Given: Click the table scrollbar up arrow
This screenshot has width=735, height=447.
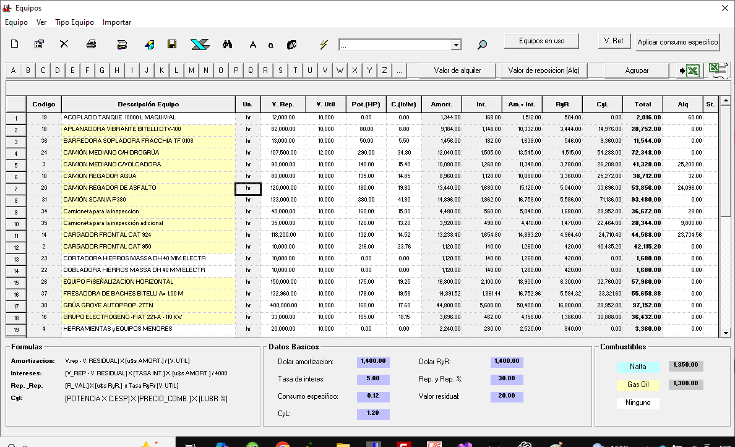Looking at the screenshot, I should [x=726, y=100].
